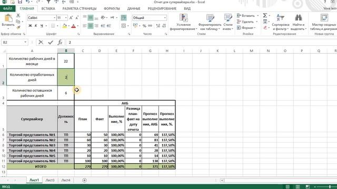Apply percent style format

pos(144,26)
